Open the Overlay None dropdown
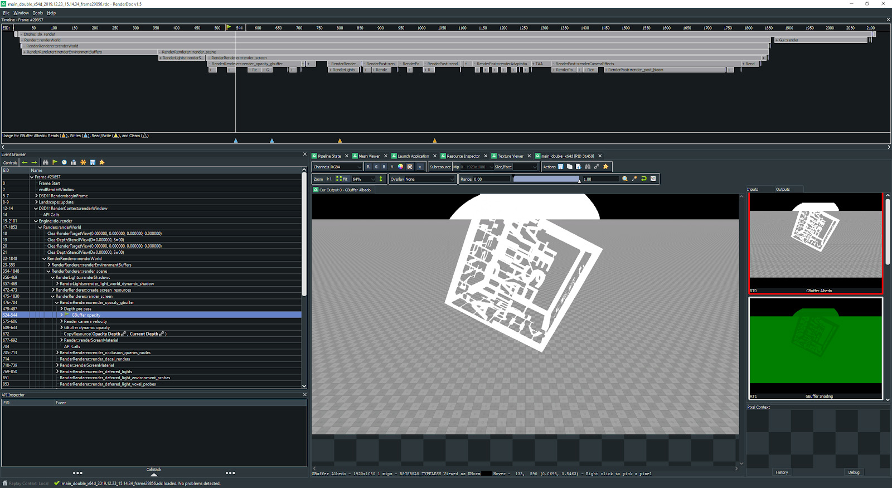The width and height of the screenshot is (892, 488). coord(422,179)
